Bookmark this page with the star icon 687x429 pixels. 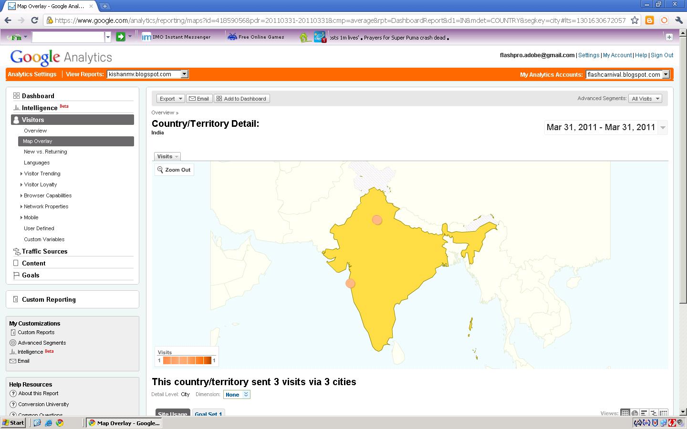635,20
